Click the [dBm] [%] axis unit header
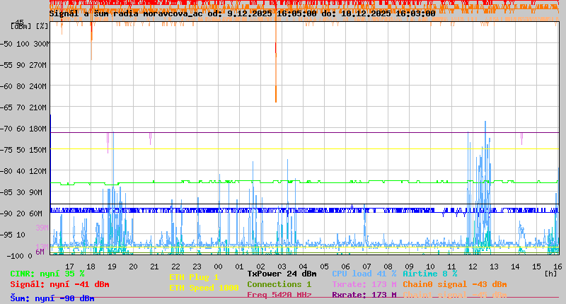 click(x=30, y=26)
